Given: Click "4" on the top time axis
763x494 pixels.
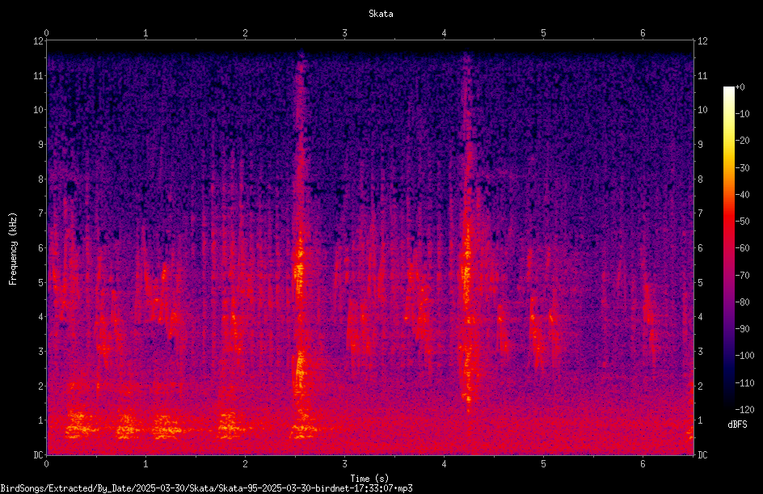Looking at the screenshot, I should tap(444, 33).
